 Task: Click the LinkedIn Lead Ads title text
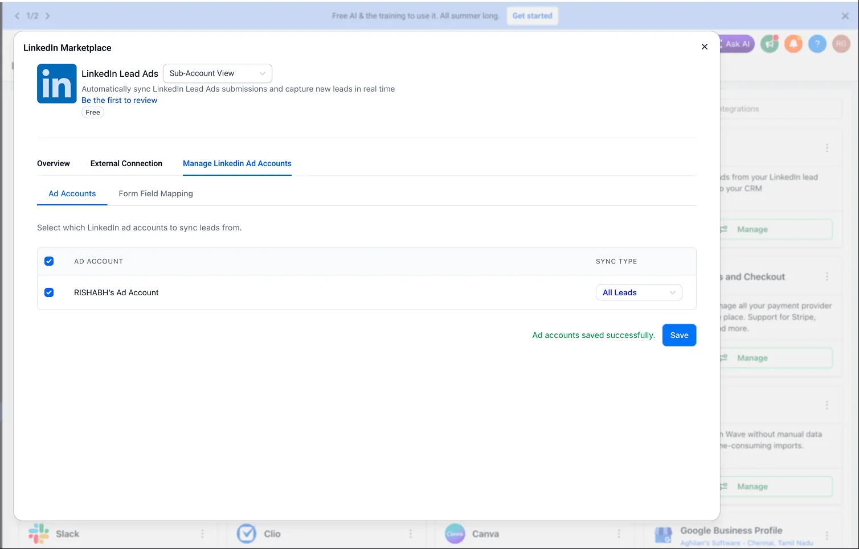[120, 73]
